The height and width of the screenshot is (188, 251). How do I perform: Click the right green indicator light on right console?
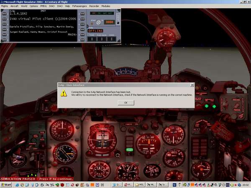point(214,107)
